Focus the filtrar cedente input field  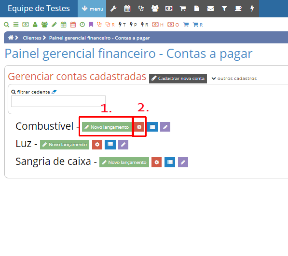click(x=58, y=101)
